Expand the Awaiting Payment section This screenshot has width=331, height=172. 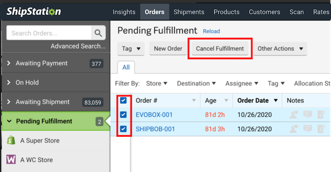coord(9,63)
